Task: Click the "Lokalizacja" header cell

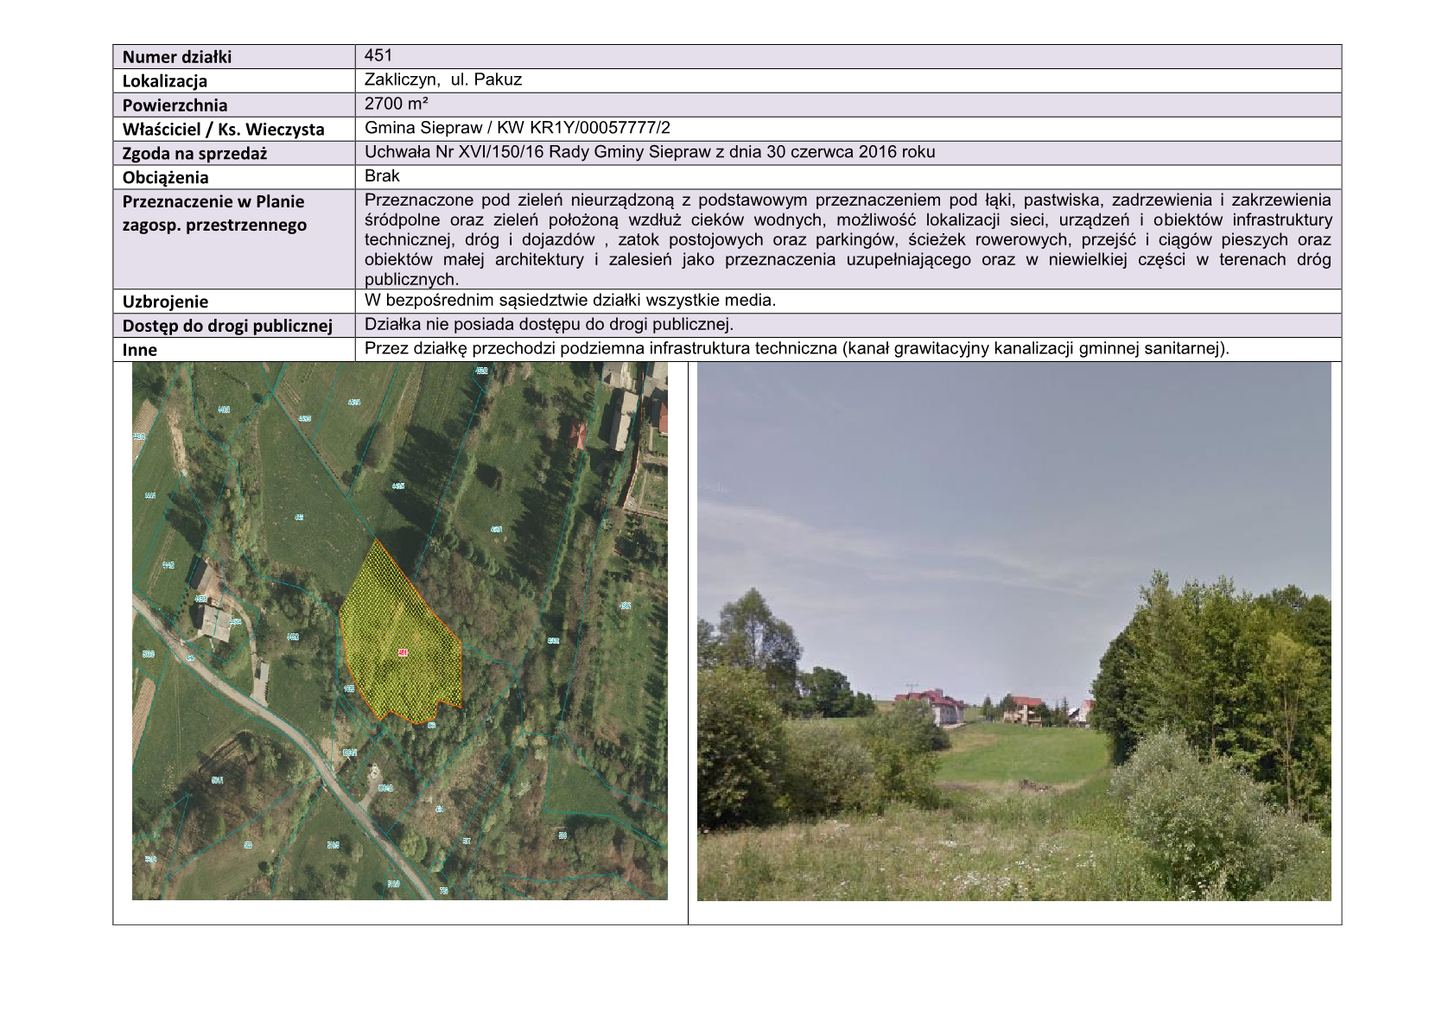Action: coord(165,81)
